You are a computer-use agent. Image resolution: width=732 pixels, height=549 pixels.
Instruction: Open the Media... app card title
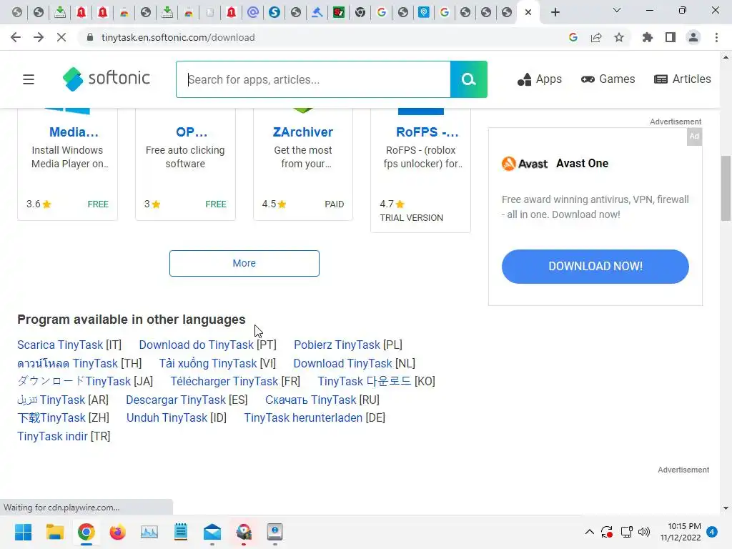click(74, 132)
